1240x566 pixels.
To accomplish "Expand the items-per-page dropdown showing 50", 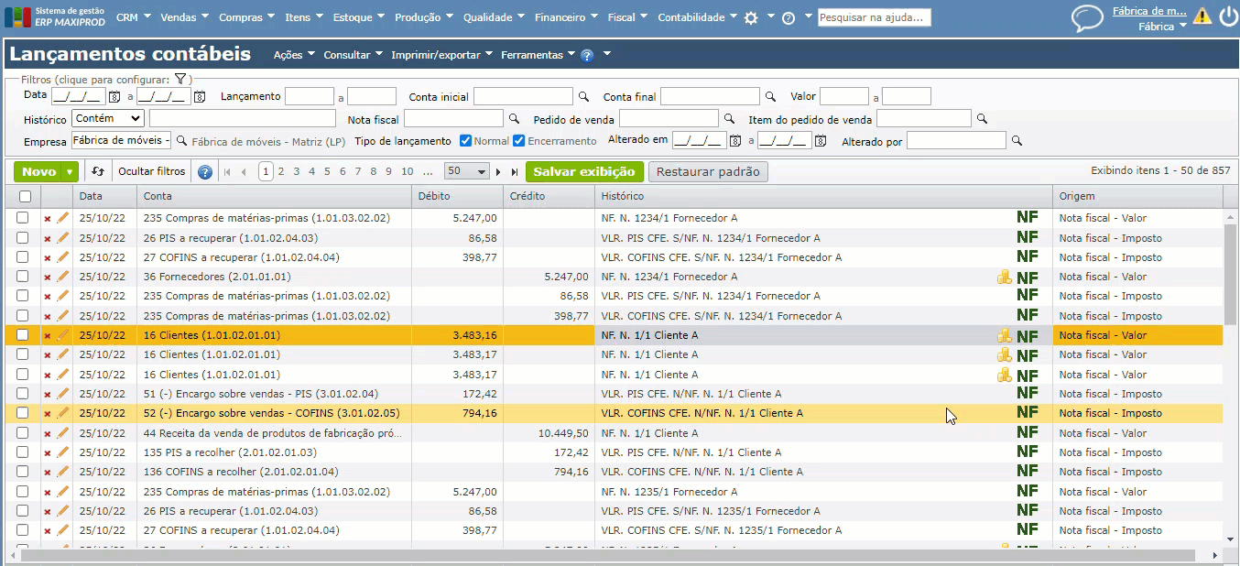I will point(467,171).
